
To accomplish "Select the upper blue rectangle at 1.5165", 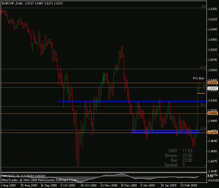I will point(132,101).
